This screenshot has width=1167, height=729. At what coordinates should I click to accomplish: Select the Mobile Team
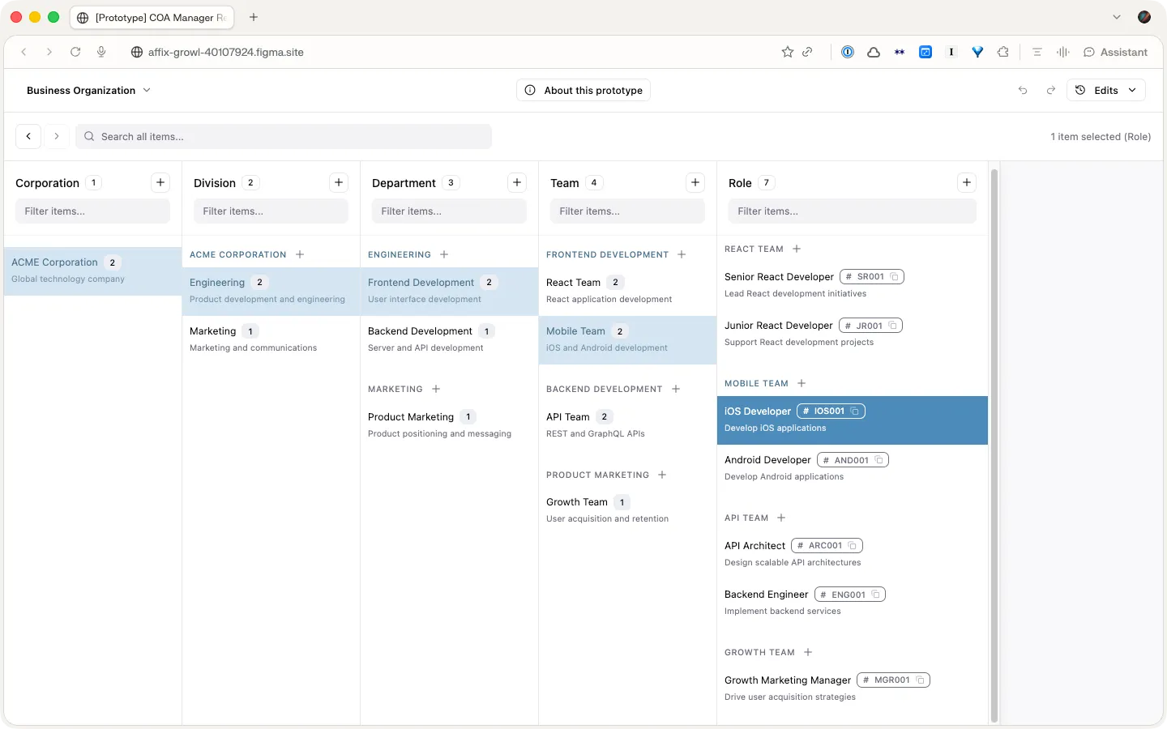pyautogui.click(x=627, y=339)
